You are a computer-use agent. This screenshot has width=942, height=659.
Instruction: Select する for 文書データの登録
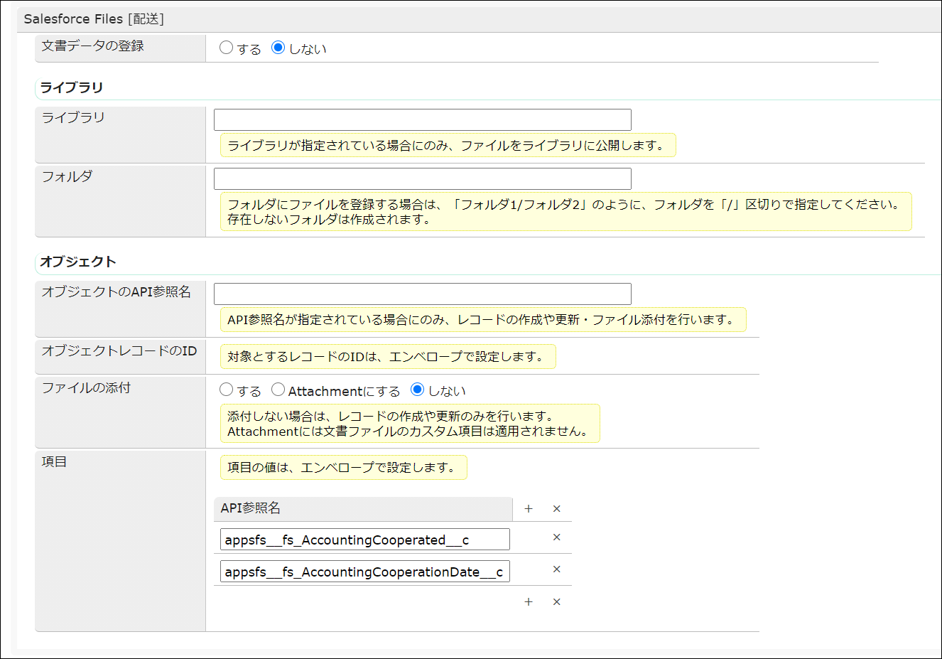pyautogui.click(x=226, y=47)
